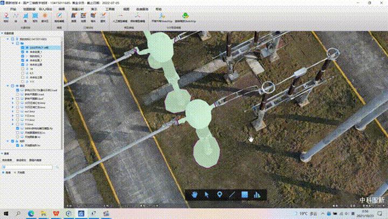This screenshot has width=388, height=219.
Task: Switch to the 图层内搜索 search tab
Action: click(36, 160)
